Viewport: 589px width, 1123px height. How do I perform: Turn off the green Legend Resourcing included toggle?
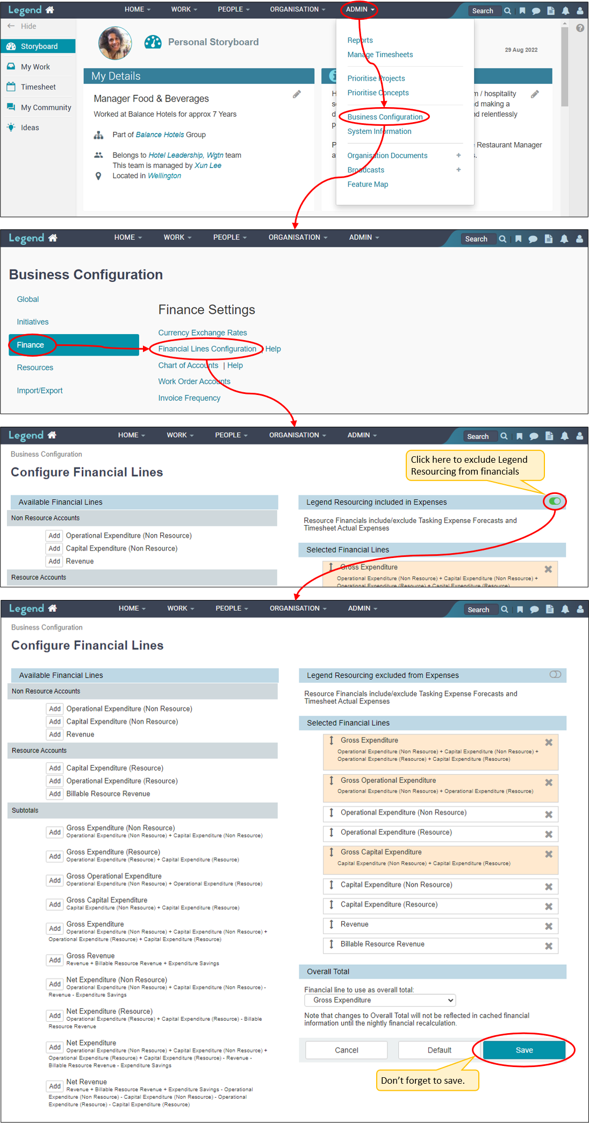[x=555, y=501]
